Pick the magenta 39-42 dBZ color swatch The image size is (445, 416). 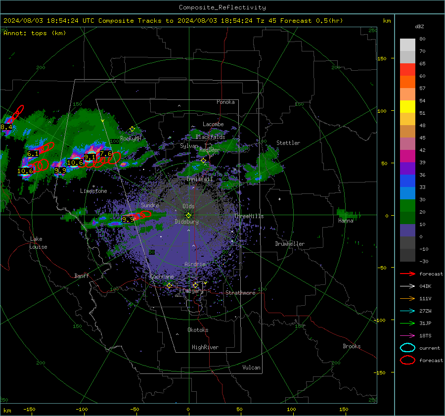407,156
